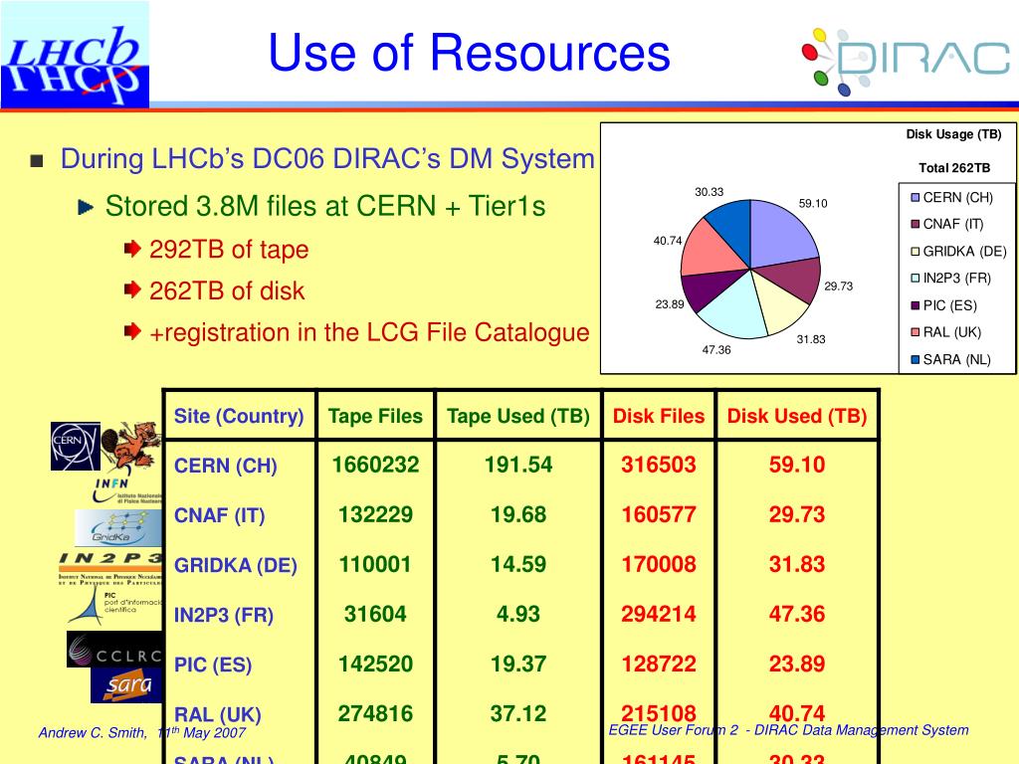Click the GridKa logo
This screenshot has width=1019, height=764.
(x=118, y=527)
